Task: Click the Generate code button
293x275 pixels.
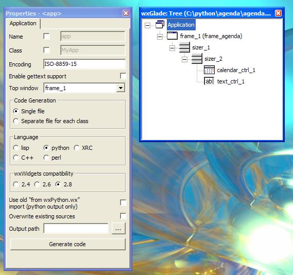Action: pyautogui.click(x=67, y=244)
